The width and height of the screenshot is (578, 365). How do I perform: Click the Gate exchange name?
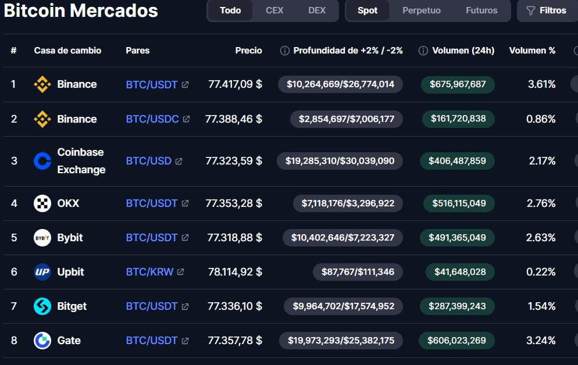click(x=69, y=341)
